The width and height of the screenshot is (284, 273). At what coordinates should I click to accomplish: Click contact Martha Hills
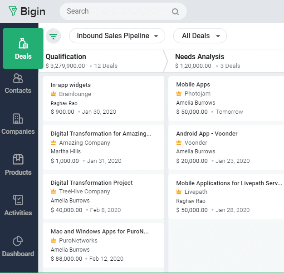(66, 152)
